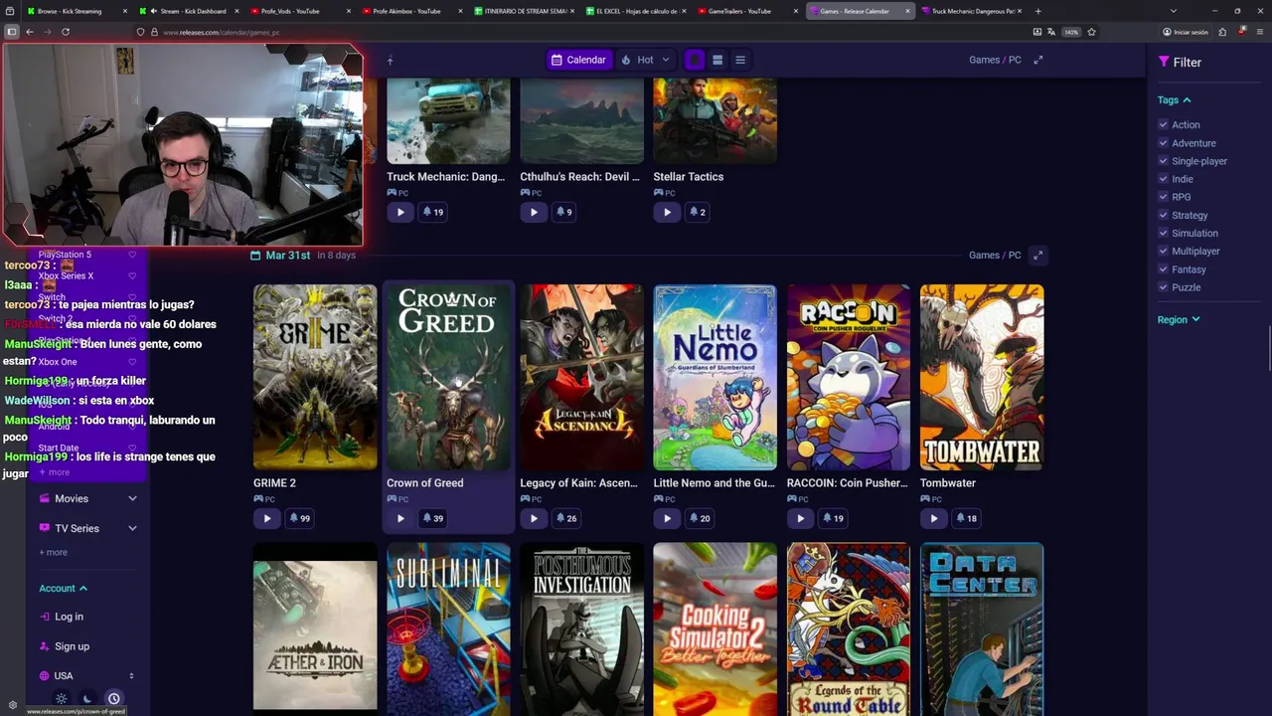Select the Calendar view tab
The width and height of the screenshot is (1272, 716).
click(x=578, y=60)
